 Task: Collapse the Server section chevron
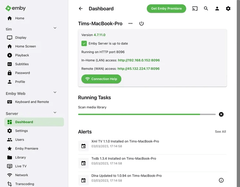click(x=55, y=112)
